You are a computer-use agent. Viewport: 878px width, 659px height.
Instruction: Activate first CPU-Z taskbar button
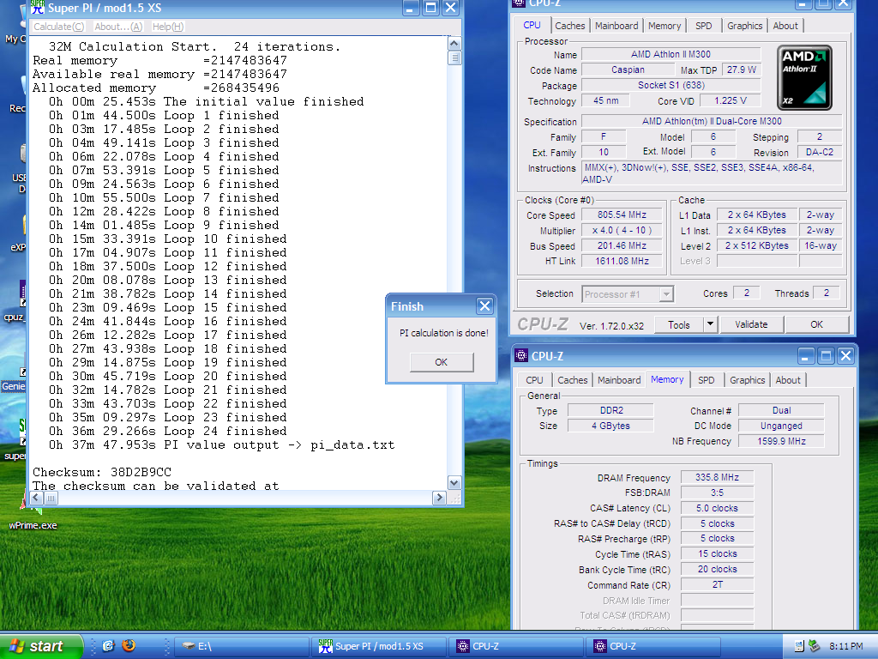(516, 646)
